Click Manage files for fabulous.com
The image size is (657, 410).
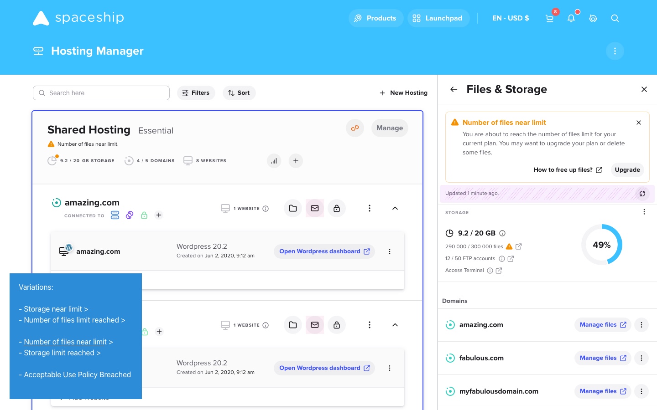point(603,358)
